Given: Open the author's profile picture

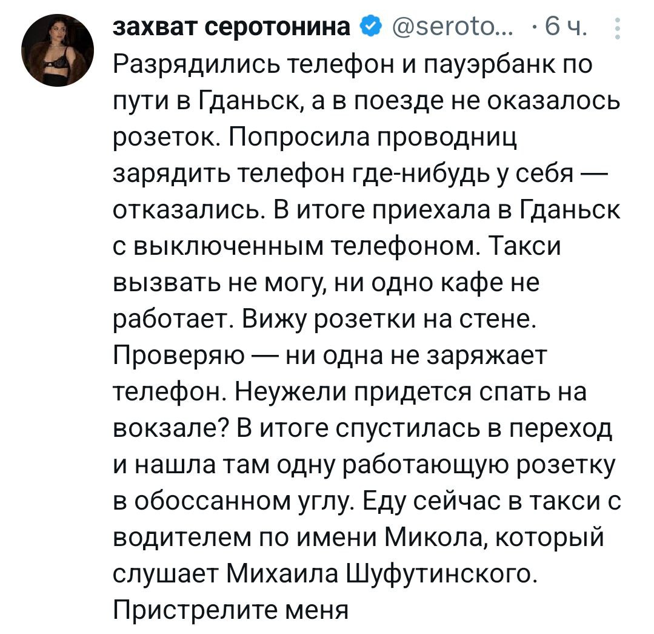Looking at the screenshot, I should 58,50.
